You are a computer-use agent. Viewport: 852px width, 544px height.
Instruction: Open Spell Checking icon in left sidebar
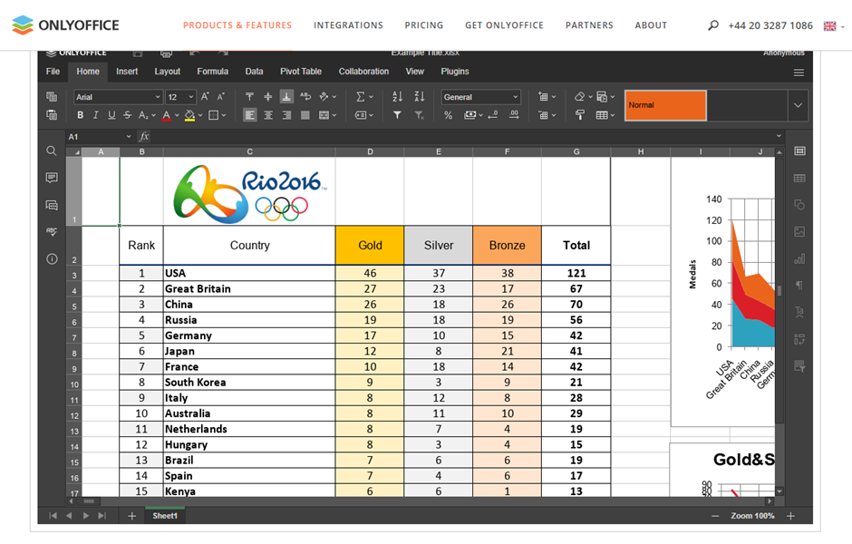pos(52,231)
